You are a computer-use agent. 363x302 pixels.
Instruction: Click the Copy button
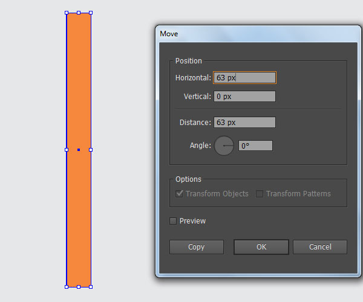[197, 247]
